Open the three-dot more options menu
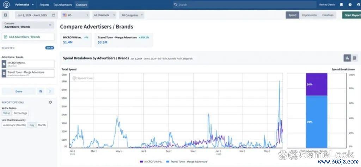Viewport: 361px width, 167px height. 50,91
